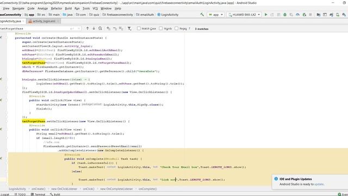
Task: Click Attach Debugger to Android Process icon
Action: click(x=304, y=15)
